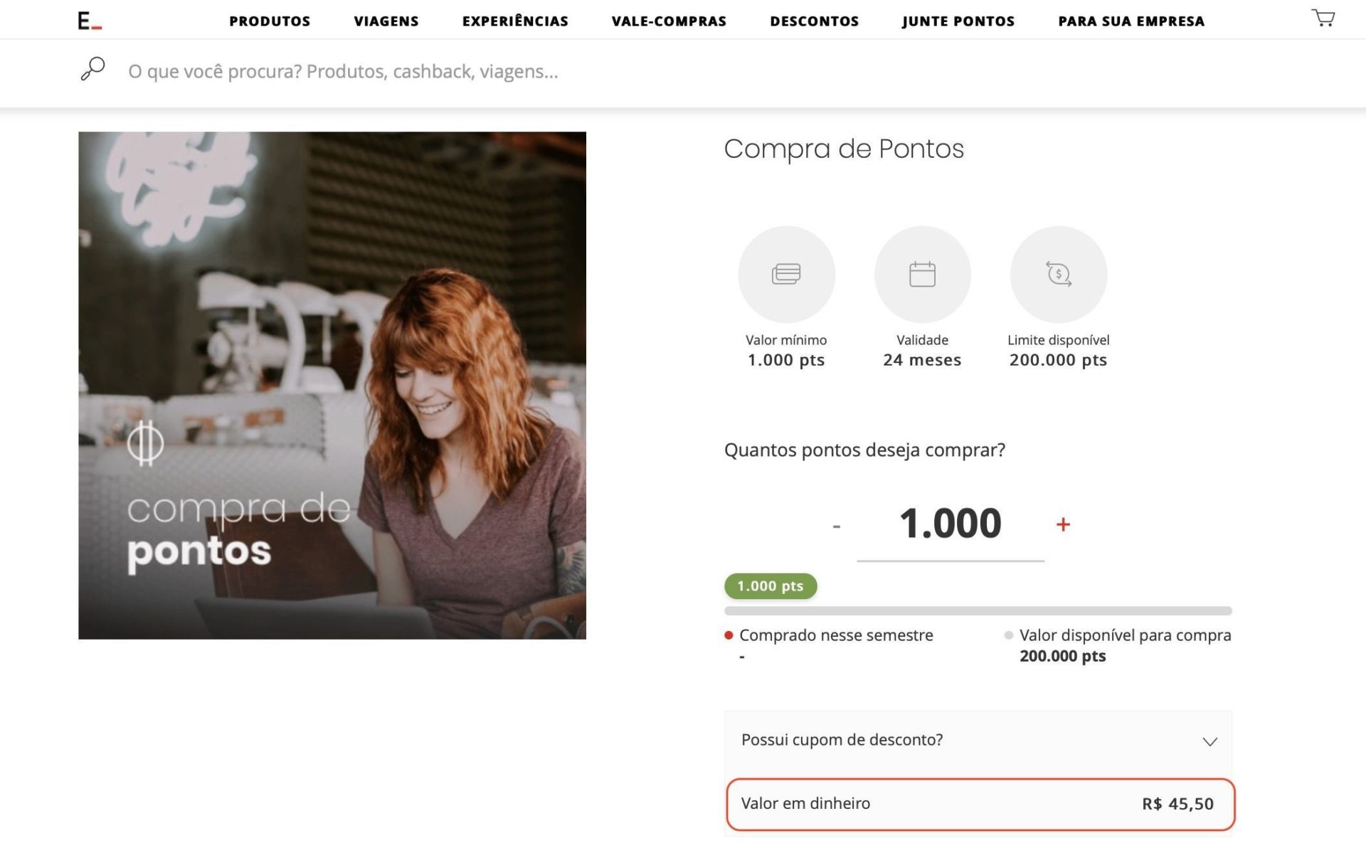Open the PRODUTOS menu
1366x853 pixels.
tap(270, 21)
